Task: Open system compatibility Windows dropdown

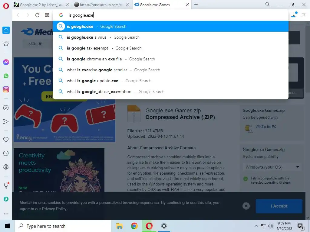Action: 272,167
